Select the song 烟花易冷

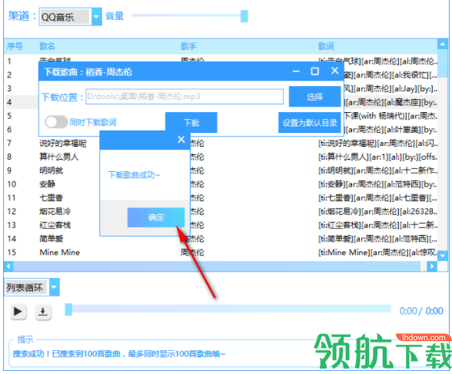pyautogui.click(x=55, y=211)
